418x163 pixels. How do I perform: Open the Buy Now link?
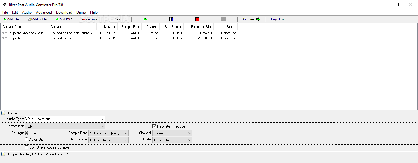click(x=279, y=19)
